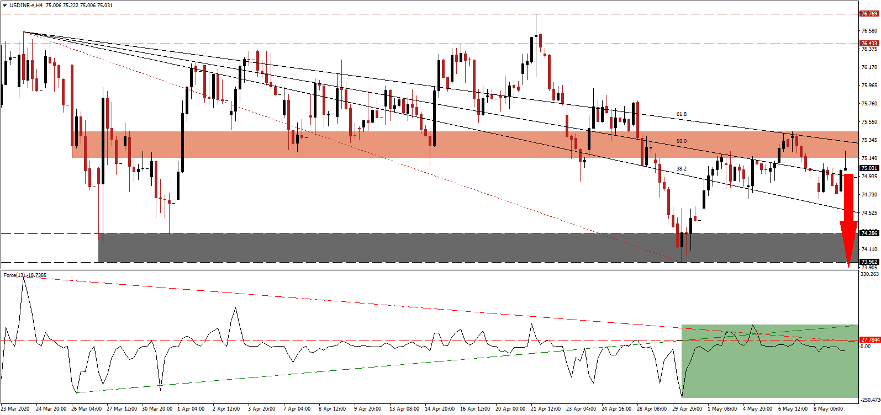This screenshot has height=415, width=881.
Task: Click the 8 May 00:00 time label
Action: coord(829,409)
